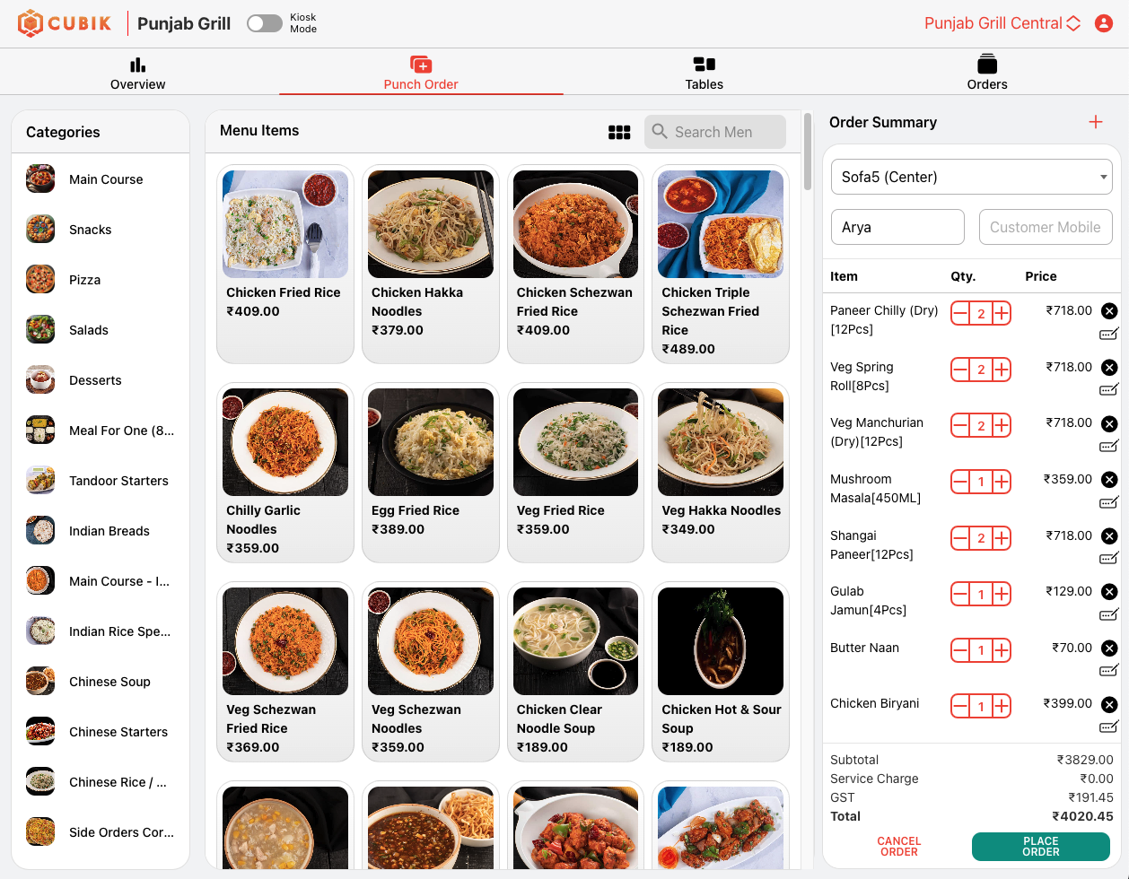Remove Butter Naan from the order
This screenshot has height=879, width=1129.
[x=1109, y=648]
